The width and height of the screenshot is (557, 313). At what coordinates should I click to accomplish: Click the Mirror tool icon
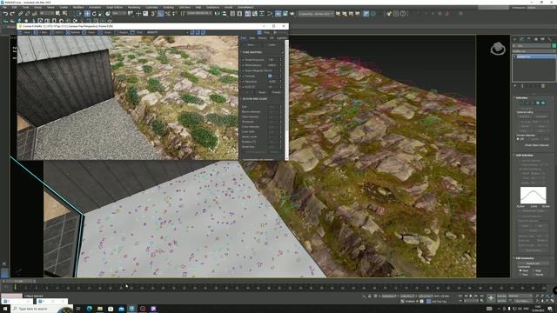pyautogui.click(x=218, y=14)
